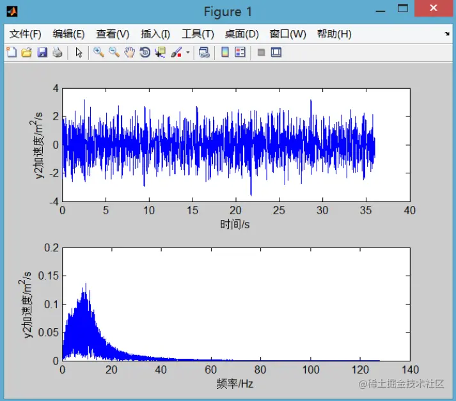Image resolution: width=456 pixels, height=401 pixels.
Task: Close the Figure 1 window
Action: (x=434, y=8)
